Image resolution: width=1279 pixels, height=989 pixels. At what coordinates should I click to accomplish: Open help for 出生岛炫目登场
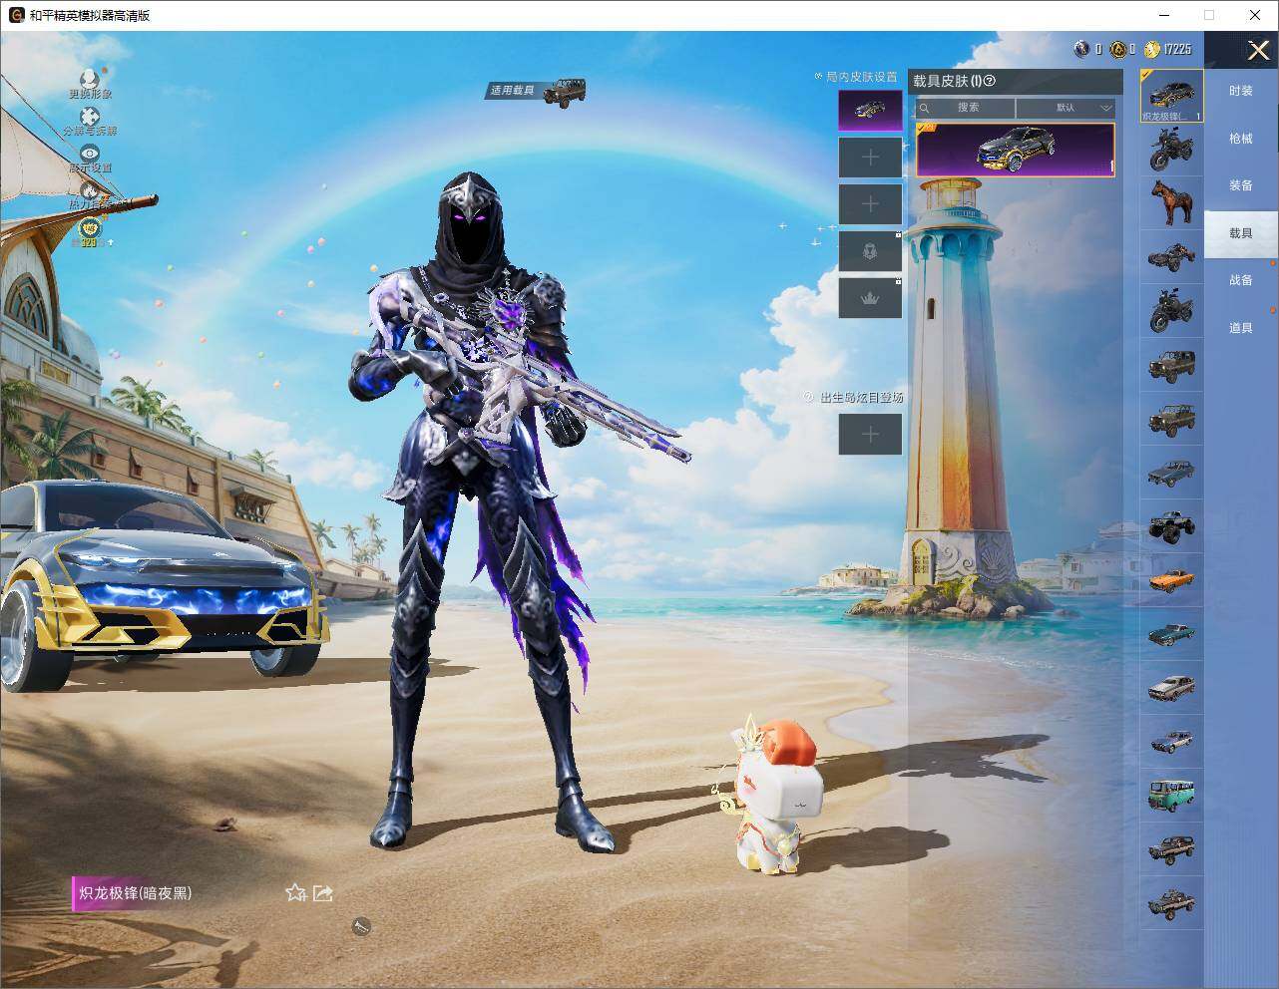pyautogui.click(x=809, y=397)
